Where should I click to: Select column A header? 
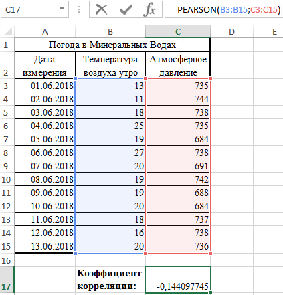point(45,31)
